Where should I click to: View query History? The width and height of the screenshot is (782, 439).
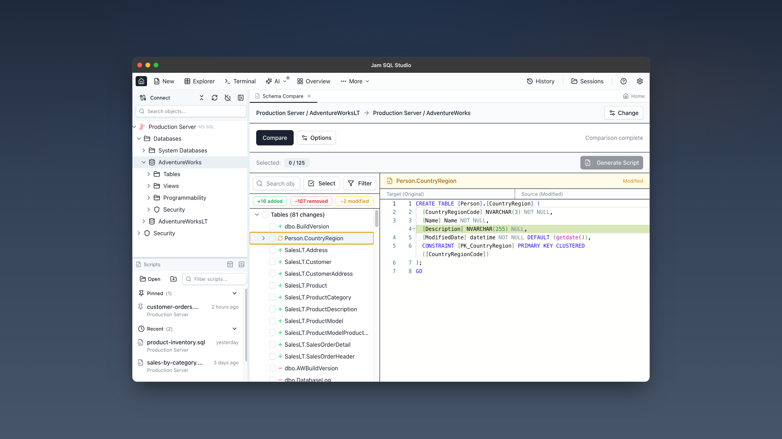[x=540, y=81]
